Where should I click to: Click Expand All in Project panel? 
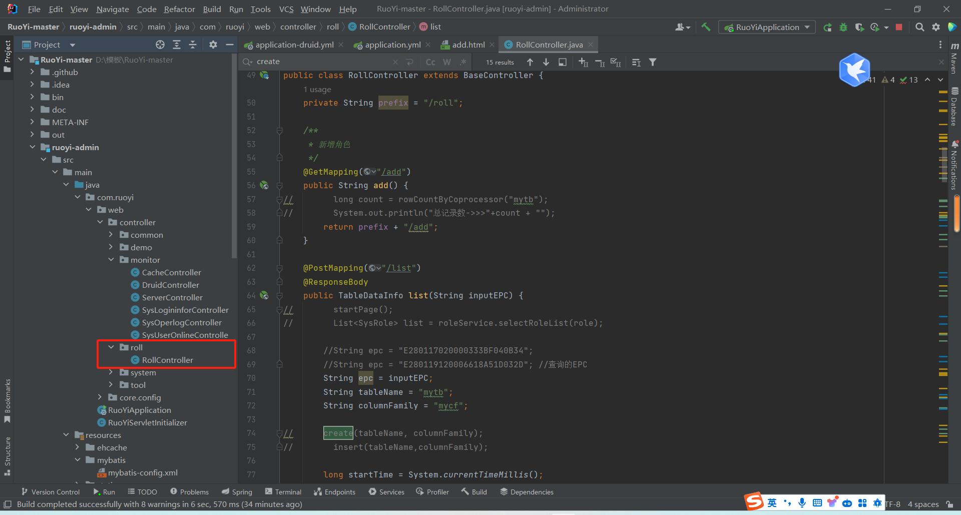(x=177, y=45)
